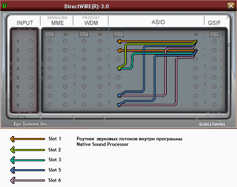Screen dimensions: 237x187
Task: Click ASIO OUT port in row 3
Action: tap(118, 59)
